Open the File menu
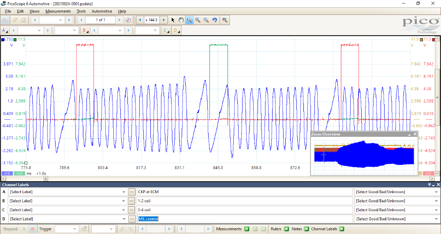 [8, 11]
